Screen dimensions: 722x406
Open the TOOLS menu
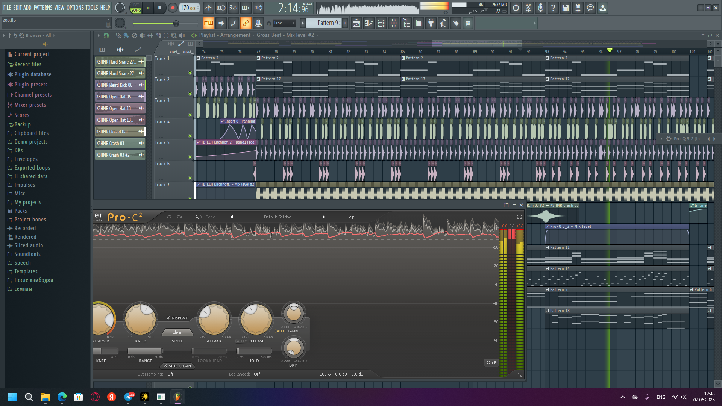pos(92,8)
